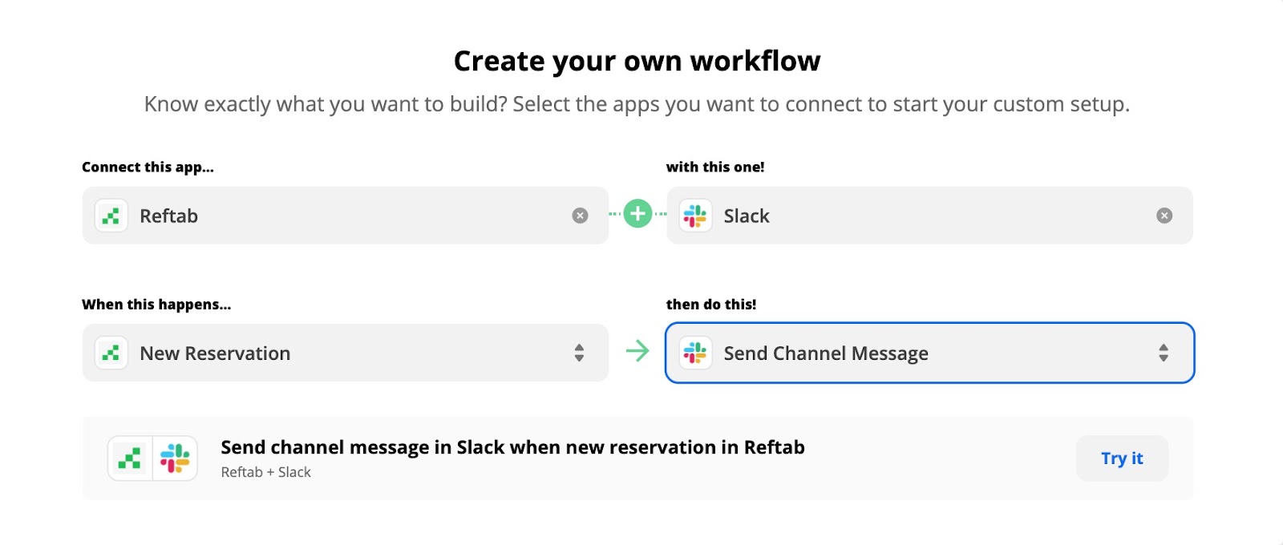1283x545 pixels.
Task: Click the 'Create your own workflow' heading
Action: 637,61
